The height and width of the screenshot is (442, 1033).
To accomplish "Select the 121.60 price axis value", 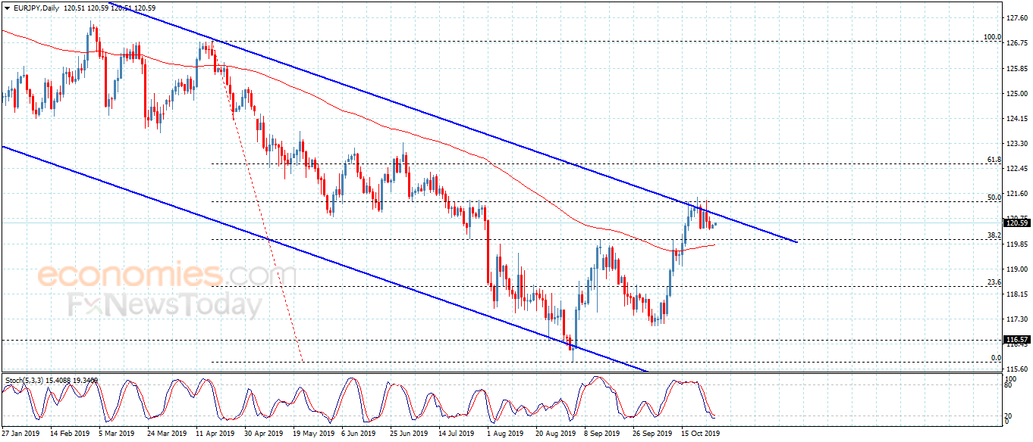I will (1016, 194).
